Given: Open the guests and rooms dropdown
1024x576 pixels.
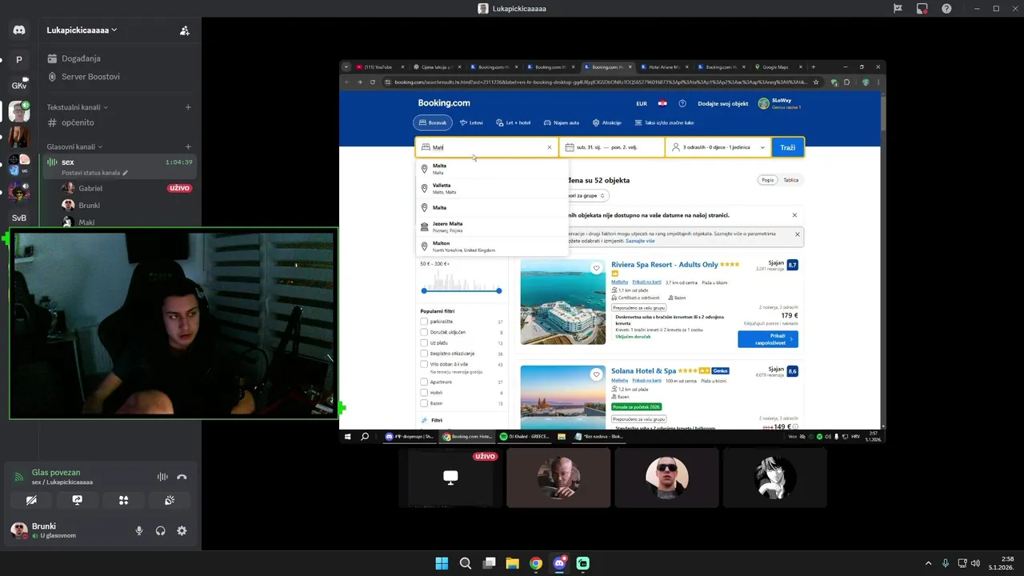Looking at the screenshot, I should tap(718, 147).
